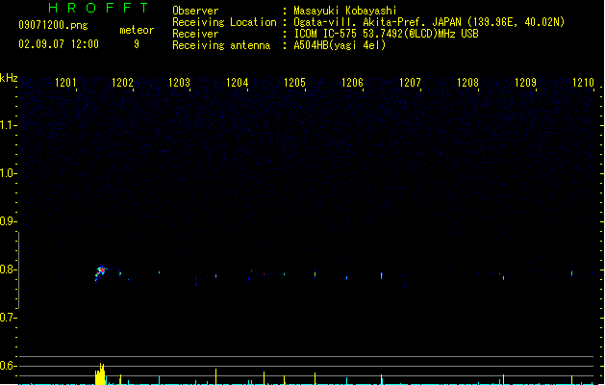Viewport: 605px width, 385px height.
Task: Click the HROFFT title text
Action: (x=98, y=8)
